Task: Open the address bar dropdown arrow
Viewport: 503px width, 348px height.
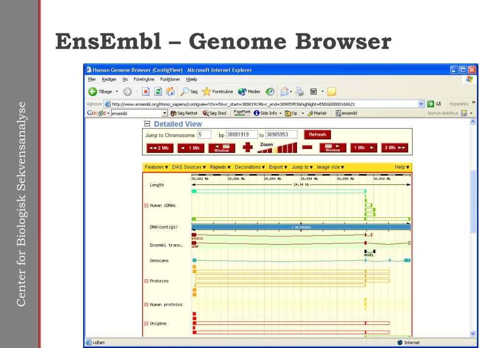Action: (421, 104)
